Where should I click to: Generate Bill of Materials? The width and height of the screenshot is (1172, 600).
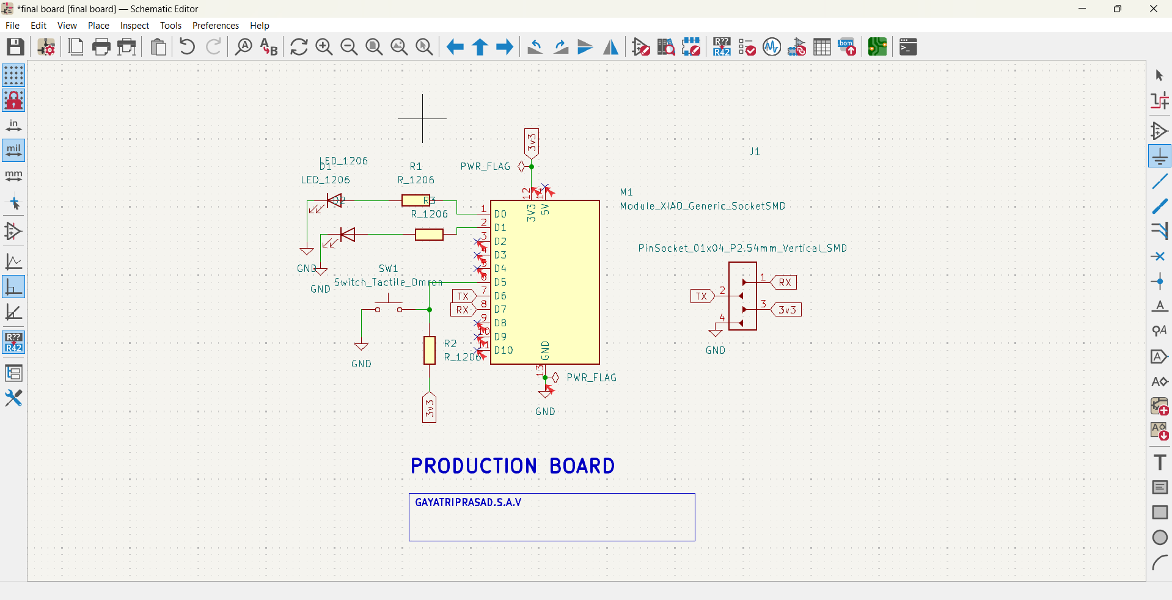pos(847,47)
